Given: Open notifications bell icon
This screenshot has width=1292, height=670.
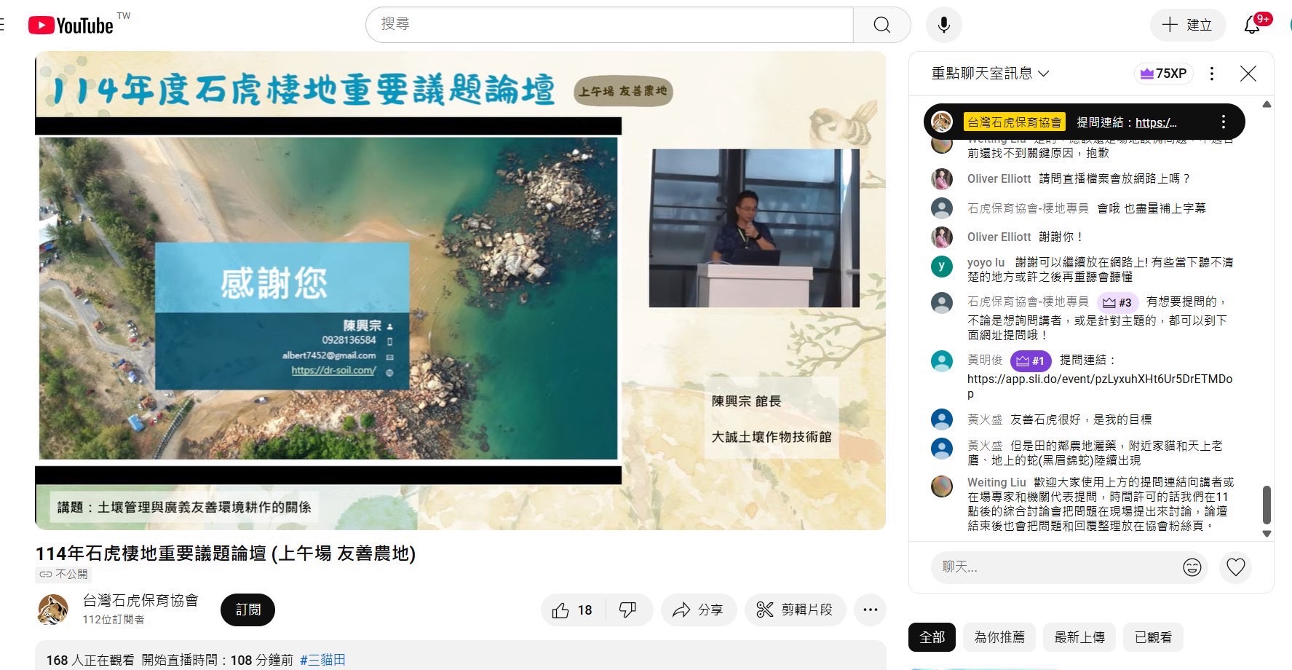Looking at the screenshot, I should coord(1253,25).
